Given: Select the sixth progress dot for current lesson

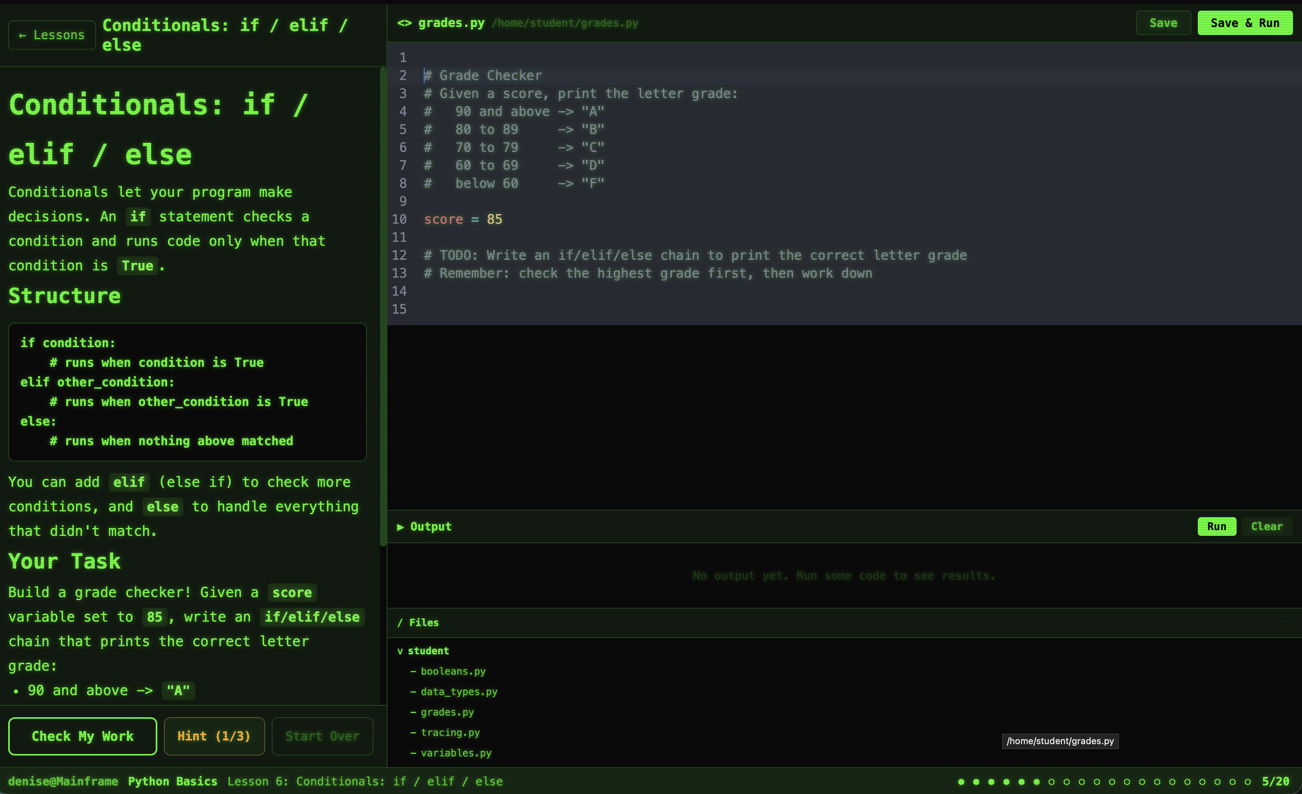Looking at the screenshot, I should pos(1037,782).
